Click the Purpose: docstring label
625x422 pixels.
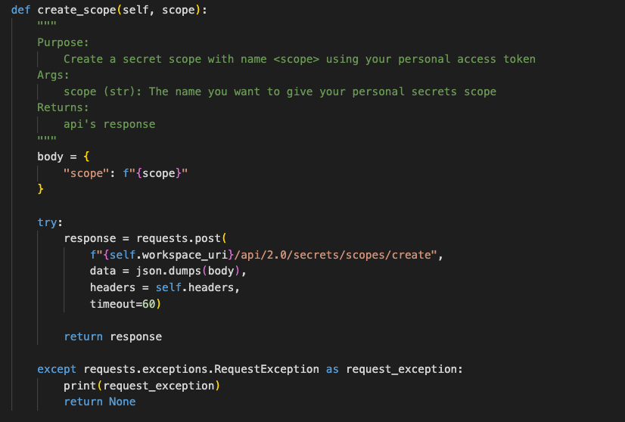pyautogui.click(x=63, y=42)
